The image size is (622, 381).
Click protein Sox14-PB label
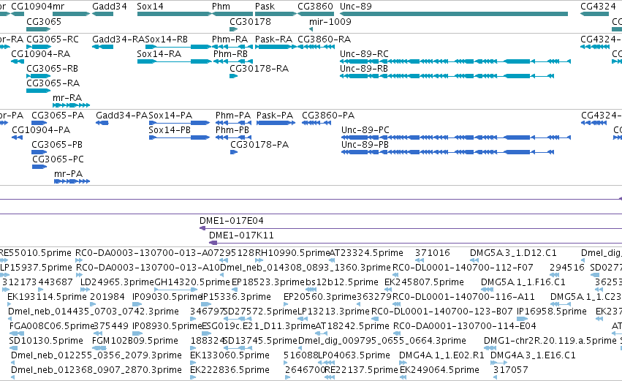pos(170,129)
